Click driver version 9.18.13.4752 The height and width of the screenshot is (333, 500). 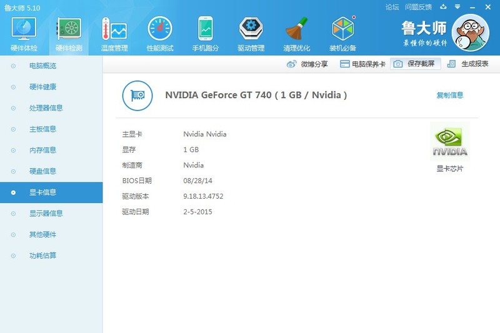203,196
